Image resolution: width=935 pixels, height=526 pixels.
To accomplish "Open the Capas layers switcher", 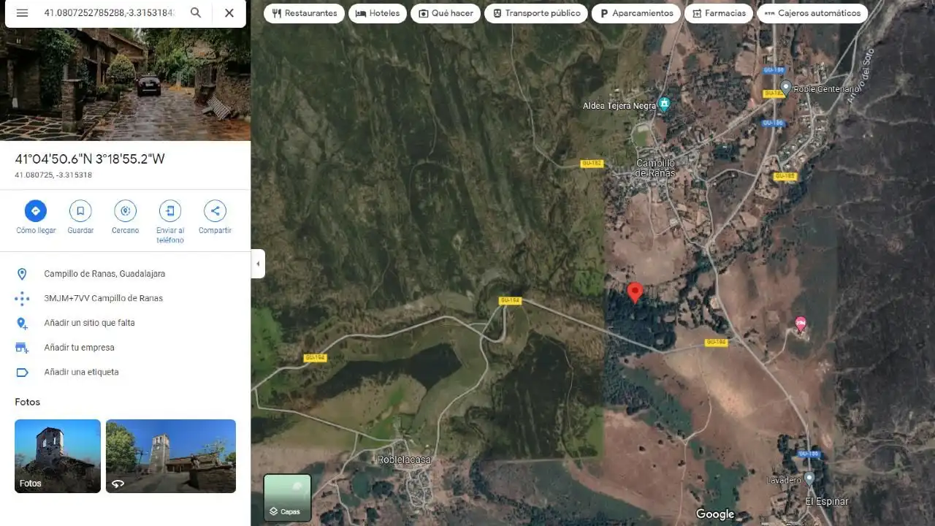I will point(287,498).
